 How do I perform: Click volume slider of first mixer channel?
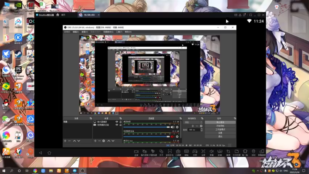click(x=146, y=127)
